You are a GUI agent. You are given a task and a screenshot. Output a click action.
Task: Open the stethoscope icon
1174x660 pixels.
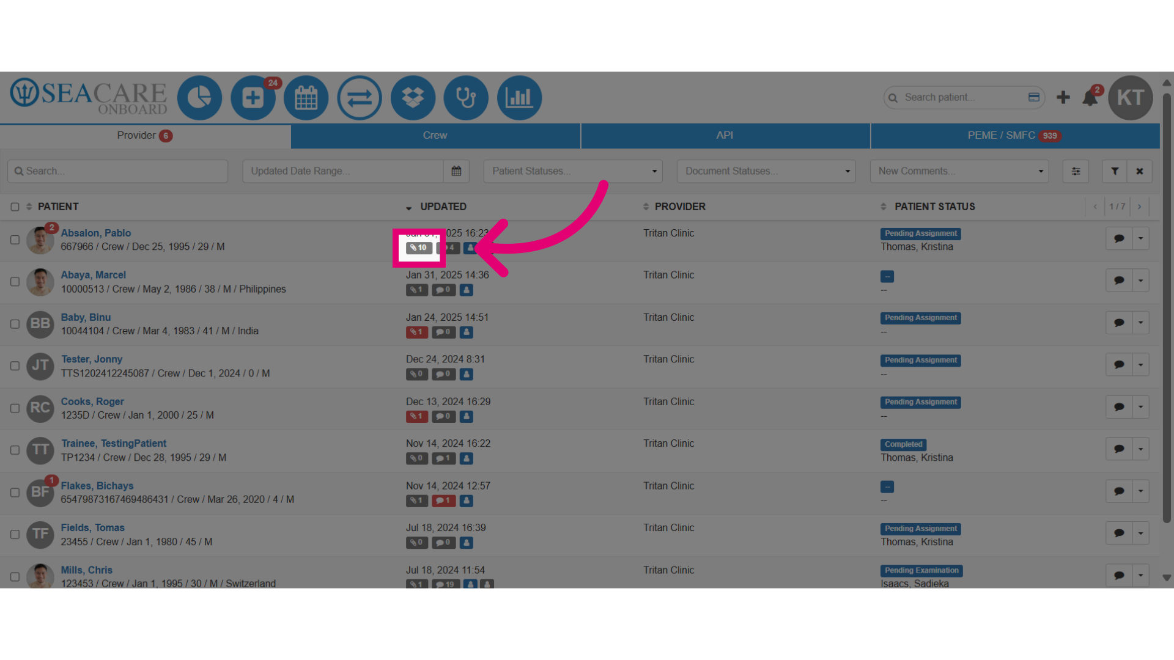(x=466, y=98)
